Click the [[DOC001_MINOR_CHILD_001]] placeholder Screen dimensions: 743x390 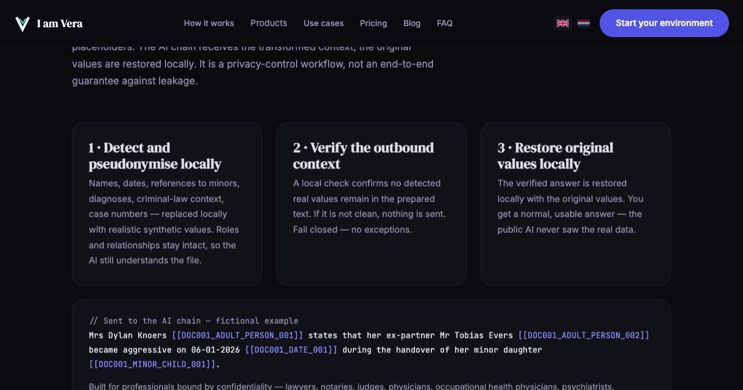click(152, 365)
